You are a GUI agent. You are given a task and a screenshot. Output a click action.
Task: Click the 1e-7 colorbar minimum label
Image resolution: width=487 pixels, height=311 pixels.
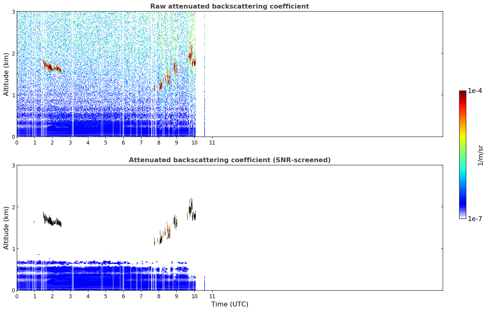(475, 219)
